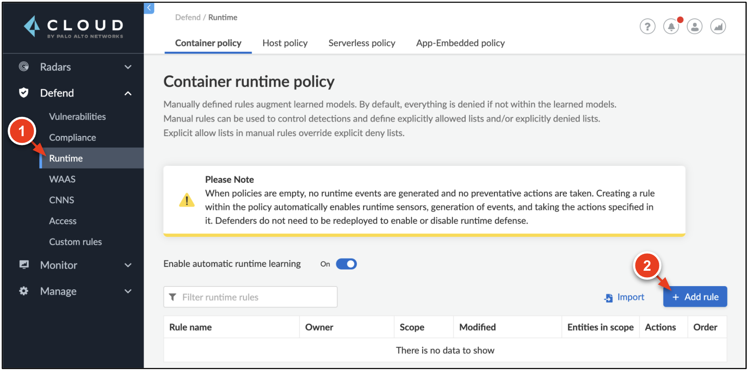This screenshot has width=749, height=371.
Task: Click the analytics chart icon top right
Action: pos(718,26)
